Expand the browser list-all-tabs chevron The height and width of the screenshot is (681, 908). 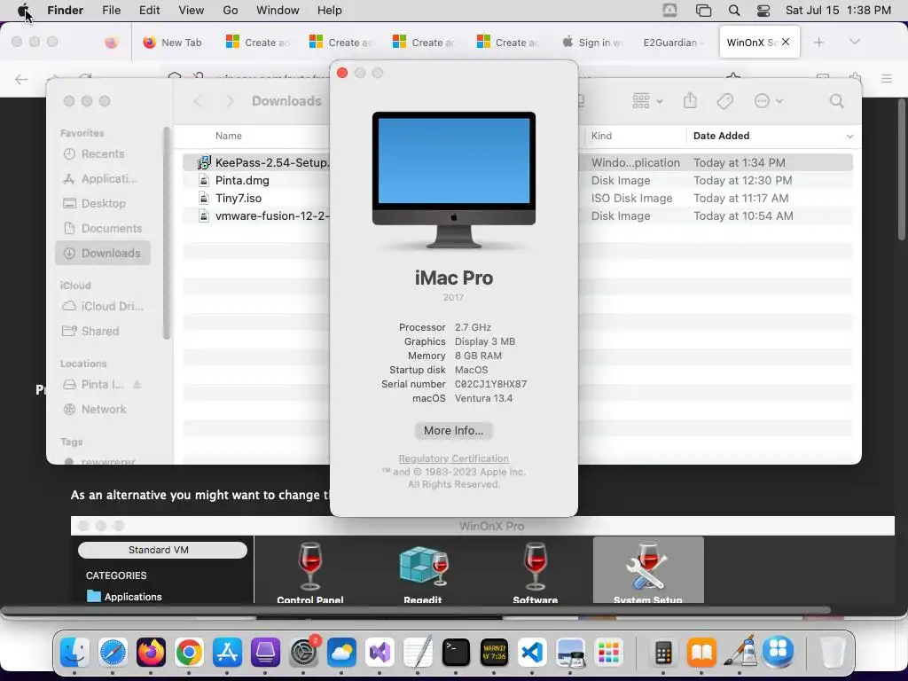(854, 42)
